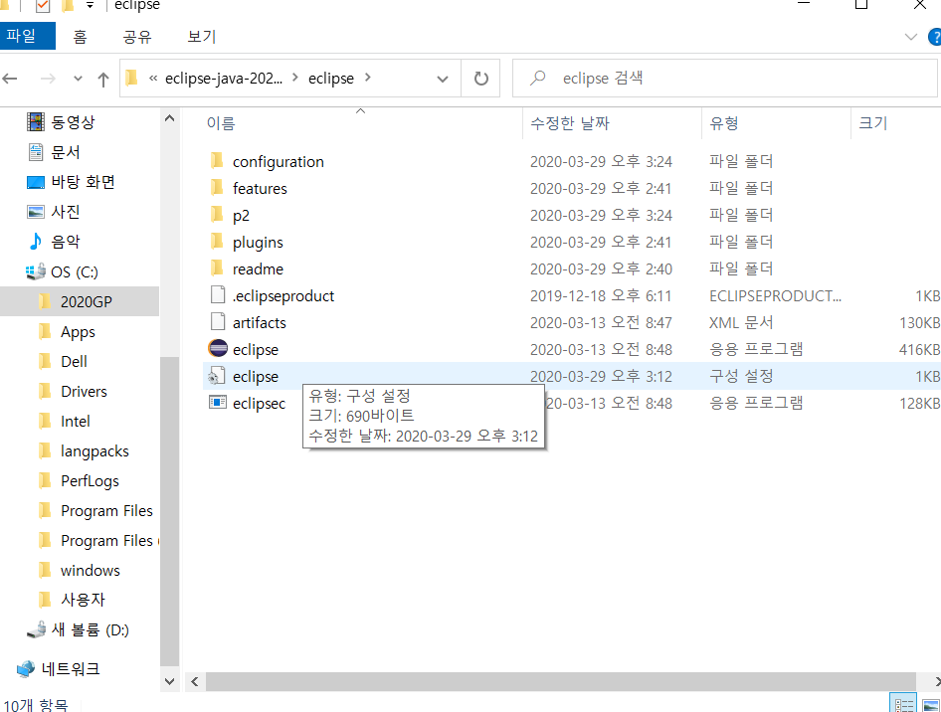The image size is (941, 712).
Task: Select the p2 folder icon
Action: coord(217,214)
